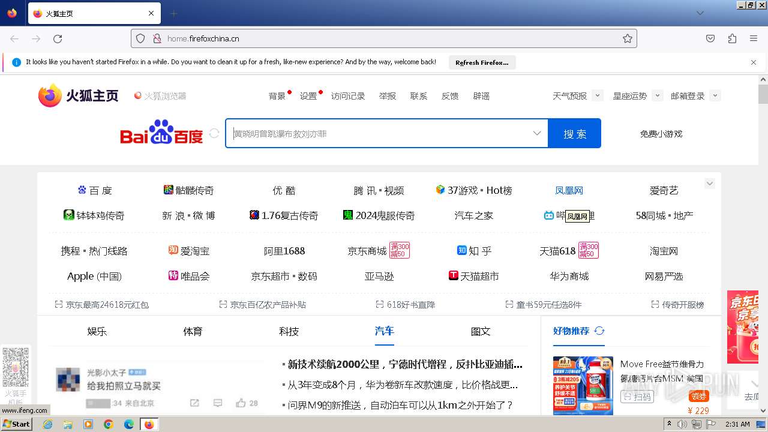768x432 pixels.
Task: Open a new tab with plus icon
Action: pyautogui.click(x=174, y=13)
